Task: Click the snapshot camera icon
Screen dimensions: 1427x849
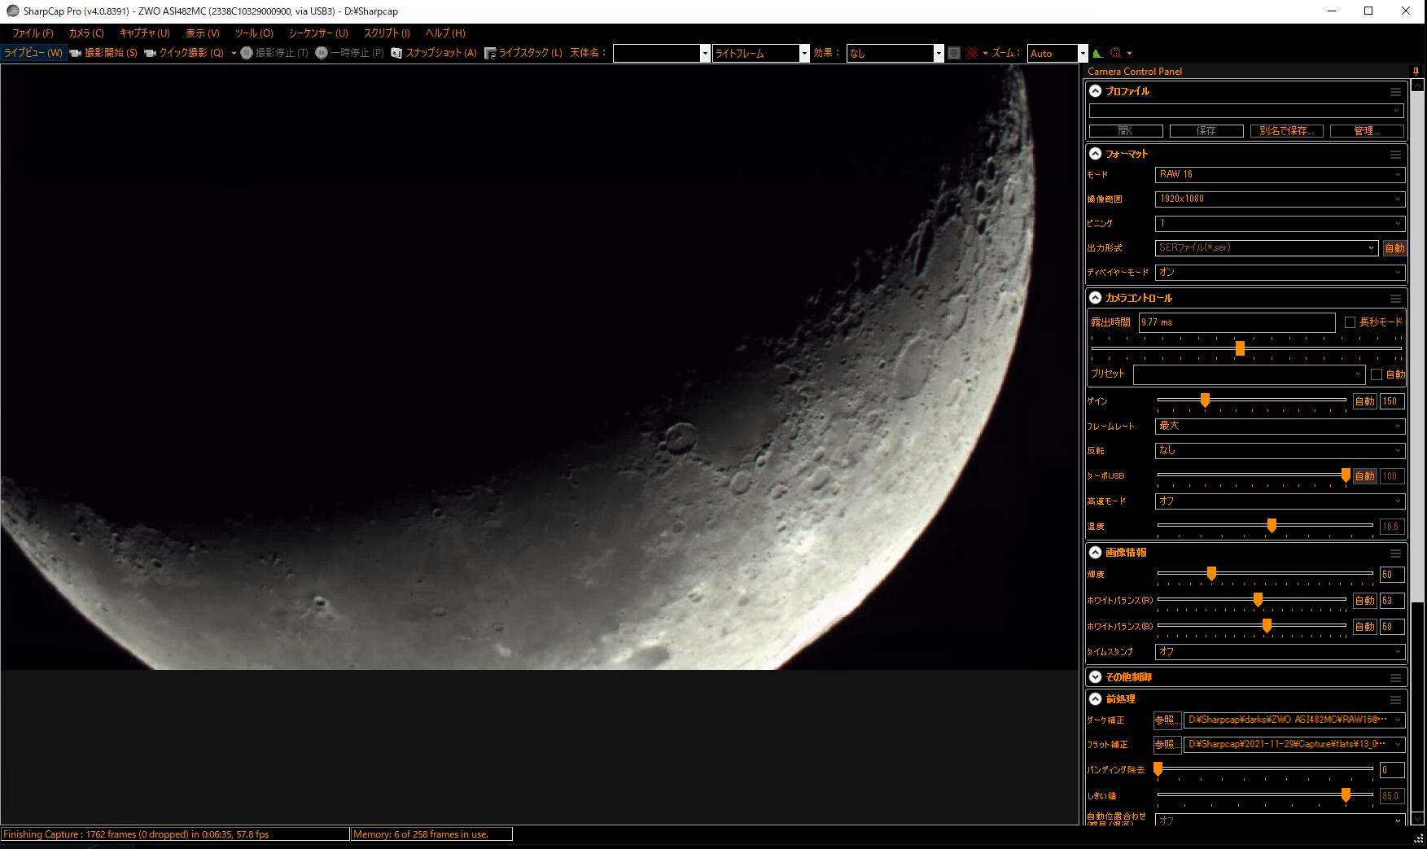Action: pos(396,53)
